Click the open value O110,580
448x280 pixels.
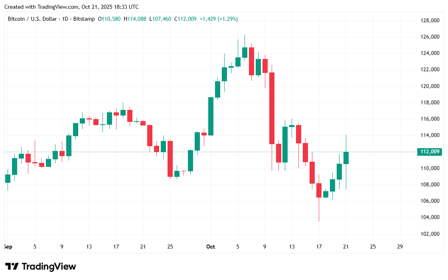coord(109,19)
